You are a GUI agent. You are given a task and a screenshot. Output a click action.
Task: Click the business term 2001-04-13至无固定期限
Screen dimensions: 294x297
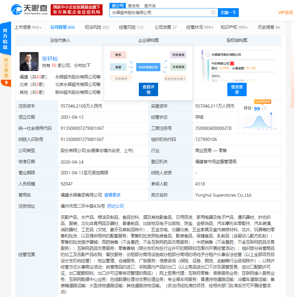(84, 173)
